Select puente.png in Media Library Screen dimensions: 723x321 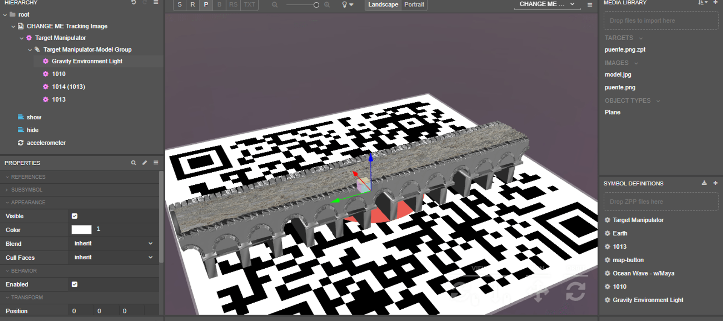(x=620, y=87)
